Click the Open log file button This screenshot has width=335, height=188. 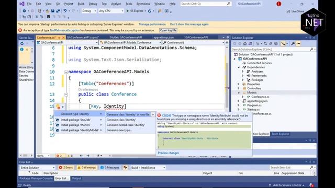[168, 30]
